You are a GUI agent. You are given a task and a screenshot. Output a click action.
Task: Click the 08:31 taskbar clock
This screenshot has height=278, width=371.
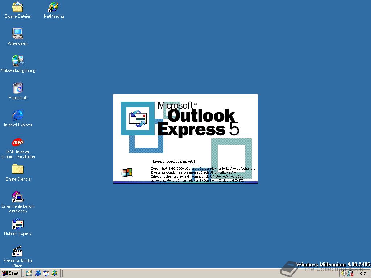[x=362, y=274]
